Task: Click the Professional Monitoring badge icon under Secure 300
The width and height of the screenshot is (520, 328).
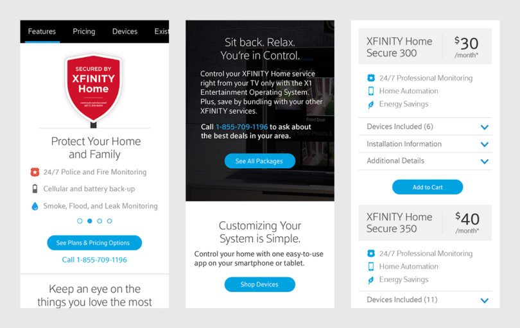Action: click(x=371, y=78)
